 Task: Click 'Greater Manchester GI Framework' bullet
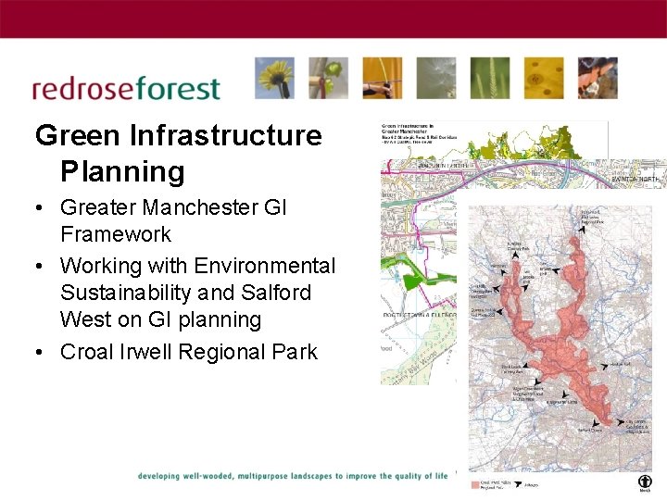click(x=173, y=220)
